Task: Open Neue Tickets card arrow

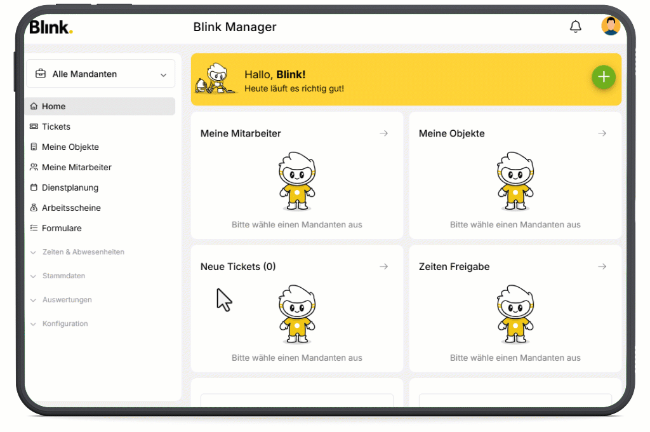Action: [x=384, y=266]
